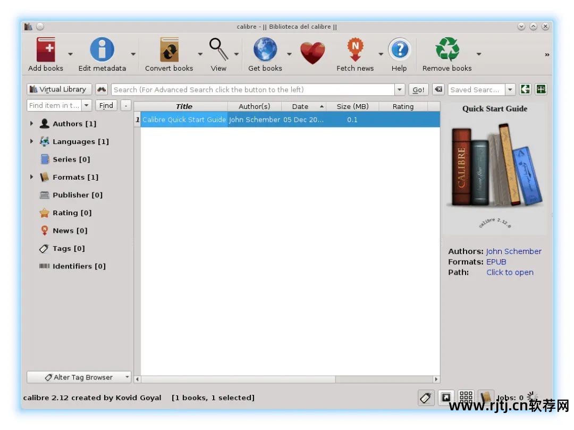Image resolution: width=574 pixels, height=430 pixels.
Task: Collapse all categories with minus button
Action: pyautogui.click(x=126, y=105)
